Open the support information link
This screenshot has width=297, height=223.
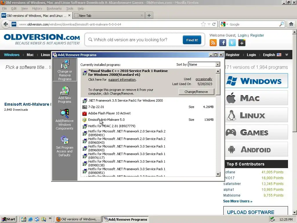(122, 80)
